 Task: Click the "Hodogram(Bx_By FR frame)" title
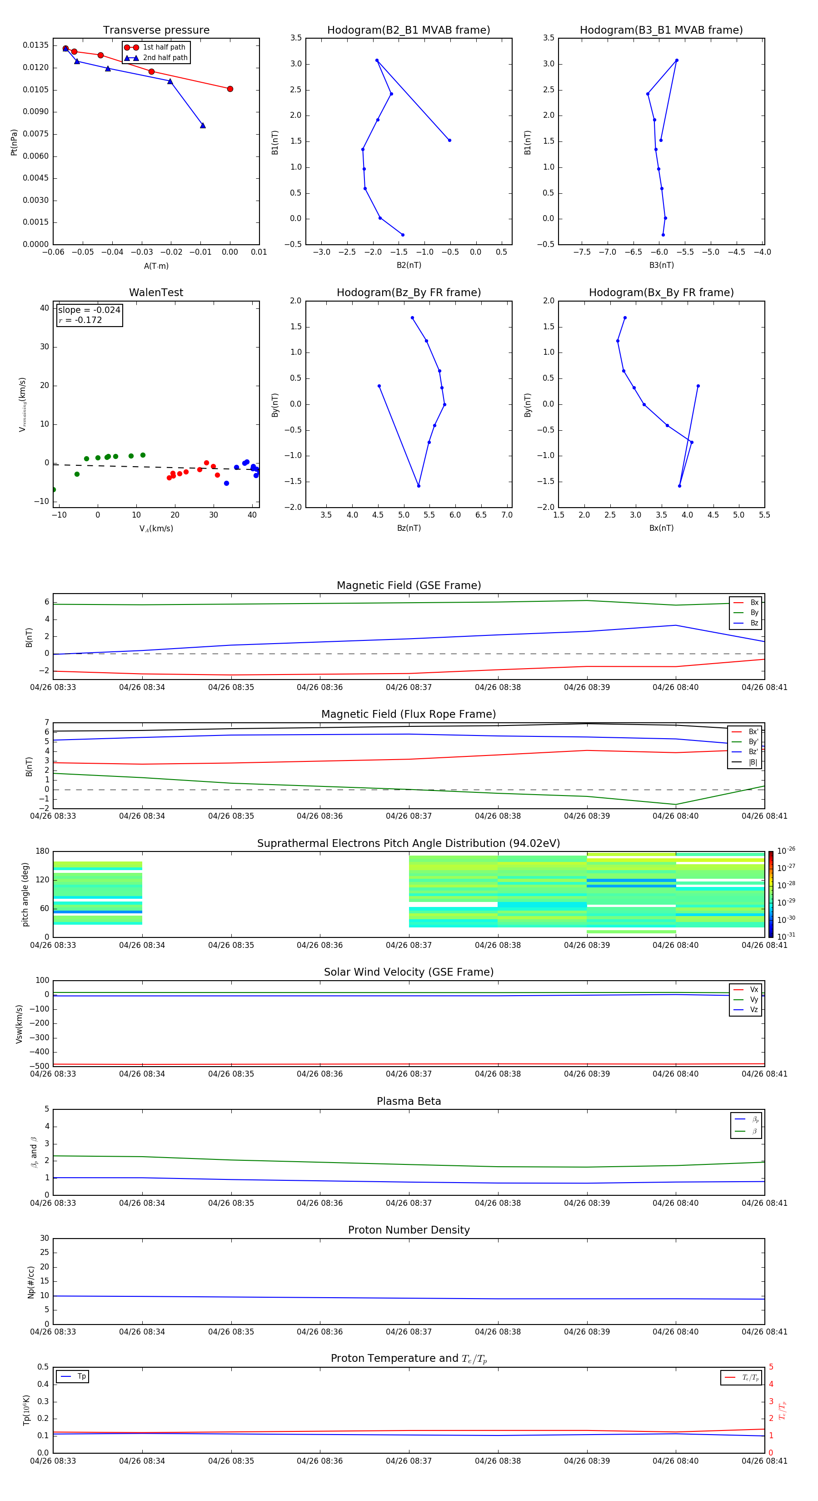(x=661, y=292)
